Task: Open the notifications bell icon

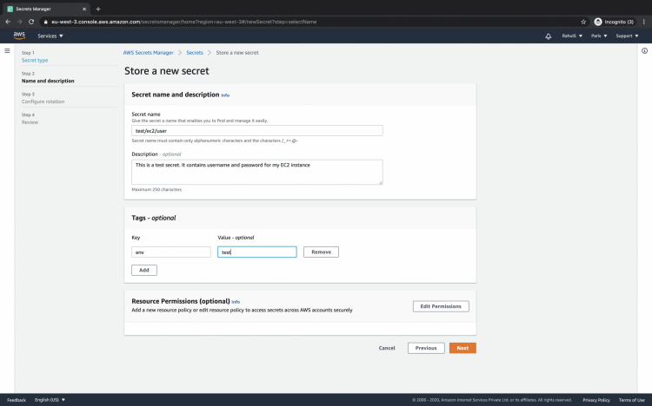Action: point(549,36)
